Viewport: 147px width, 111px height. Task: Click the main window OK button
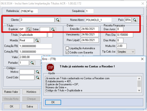[x=12, y=107]
